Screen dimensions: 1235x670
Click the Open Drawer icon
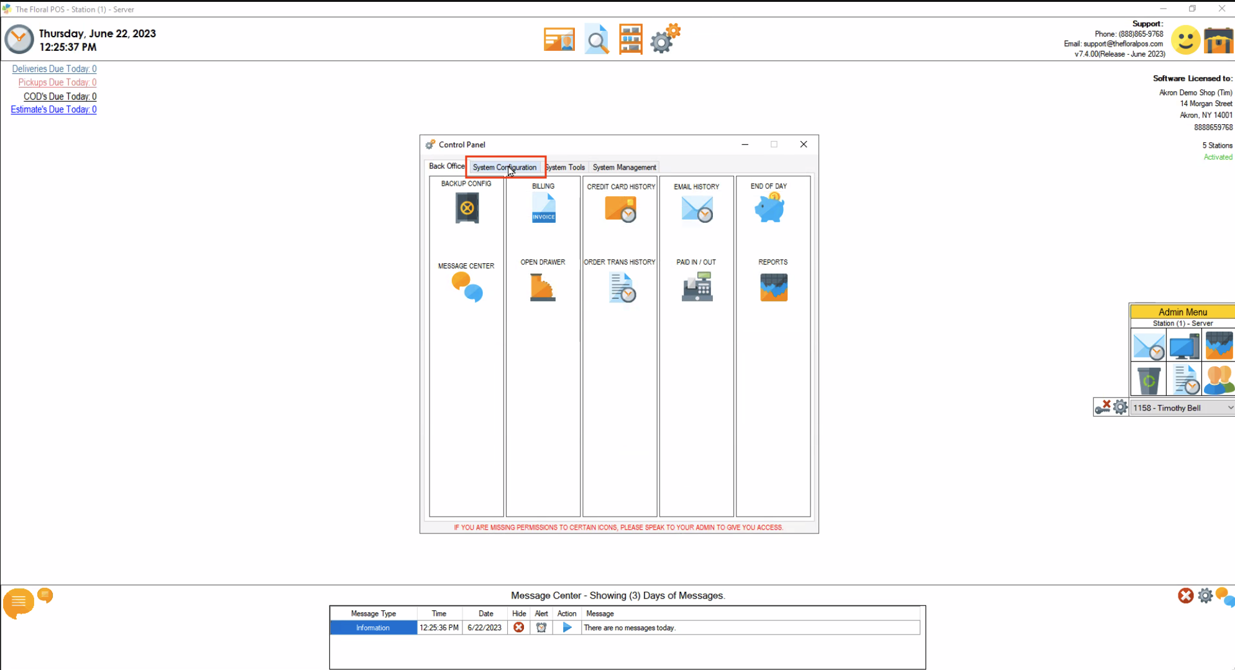click(543, 287)
